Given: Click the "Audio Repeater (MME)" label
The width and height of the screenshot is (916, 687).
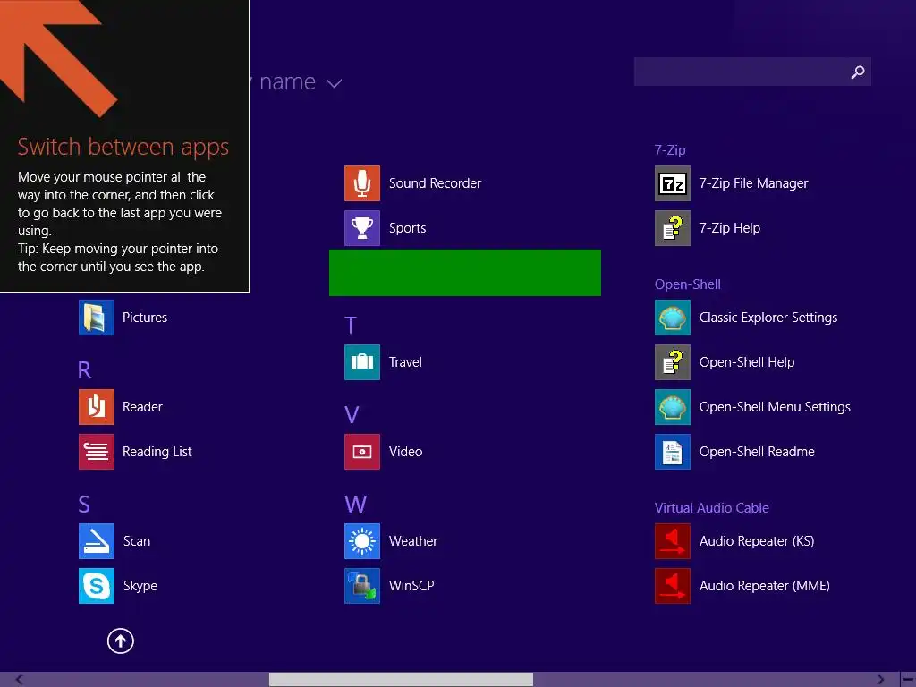Looking at the screenshot, I should [765, 586].
